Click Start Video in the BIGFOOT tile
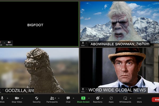The width and height of the screenshot is (159, 106). 9,43
